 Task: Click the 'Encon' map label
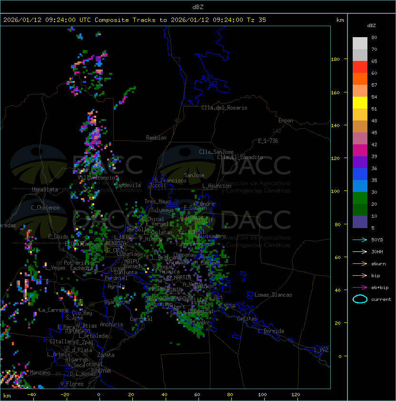coord(286,120)
